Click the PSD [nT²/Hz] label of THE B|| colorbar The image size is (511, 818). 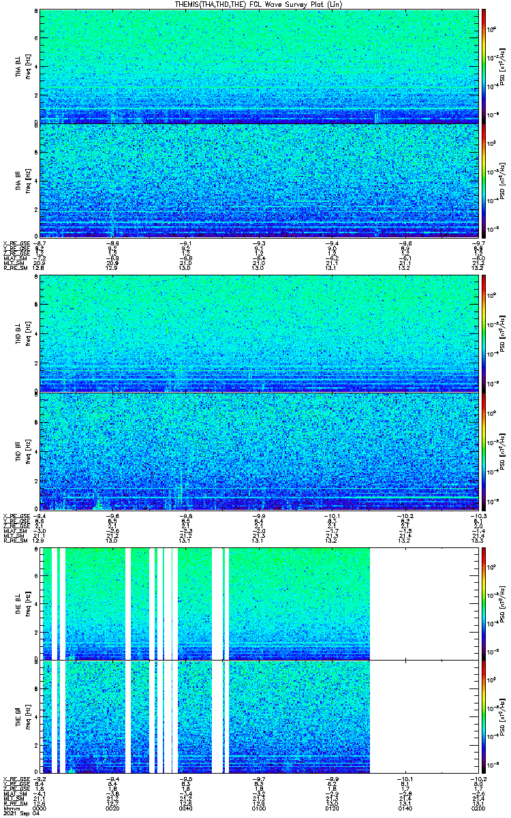504,716
